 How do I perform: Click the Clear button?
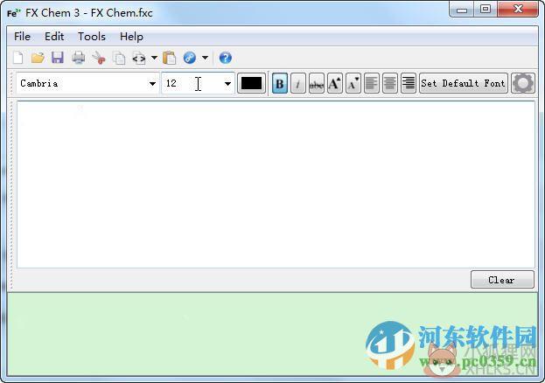pyautogui.click(x=502, y=280)
